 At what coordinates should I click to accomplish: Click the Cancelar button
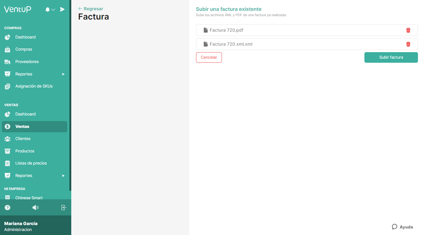209,57
